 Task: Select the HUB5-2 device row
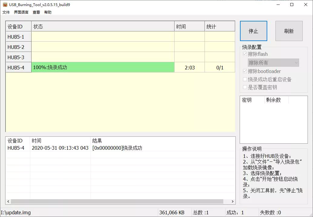(x=120, y=47)
